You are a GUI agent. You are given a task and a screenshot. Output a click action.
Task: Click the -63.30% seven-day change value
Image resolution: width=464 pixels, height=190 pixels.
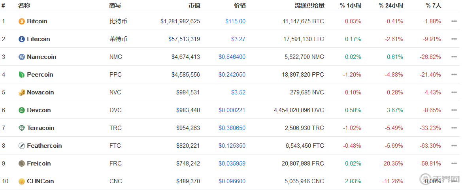(x=430, y=146)
